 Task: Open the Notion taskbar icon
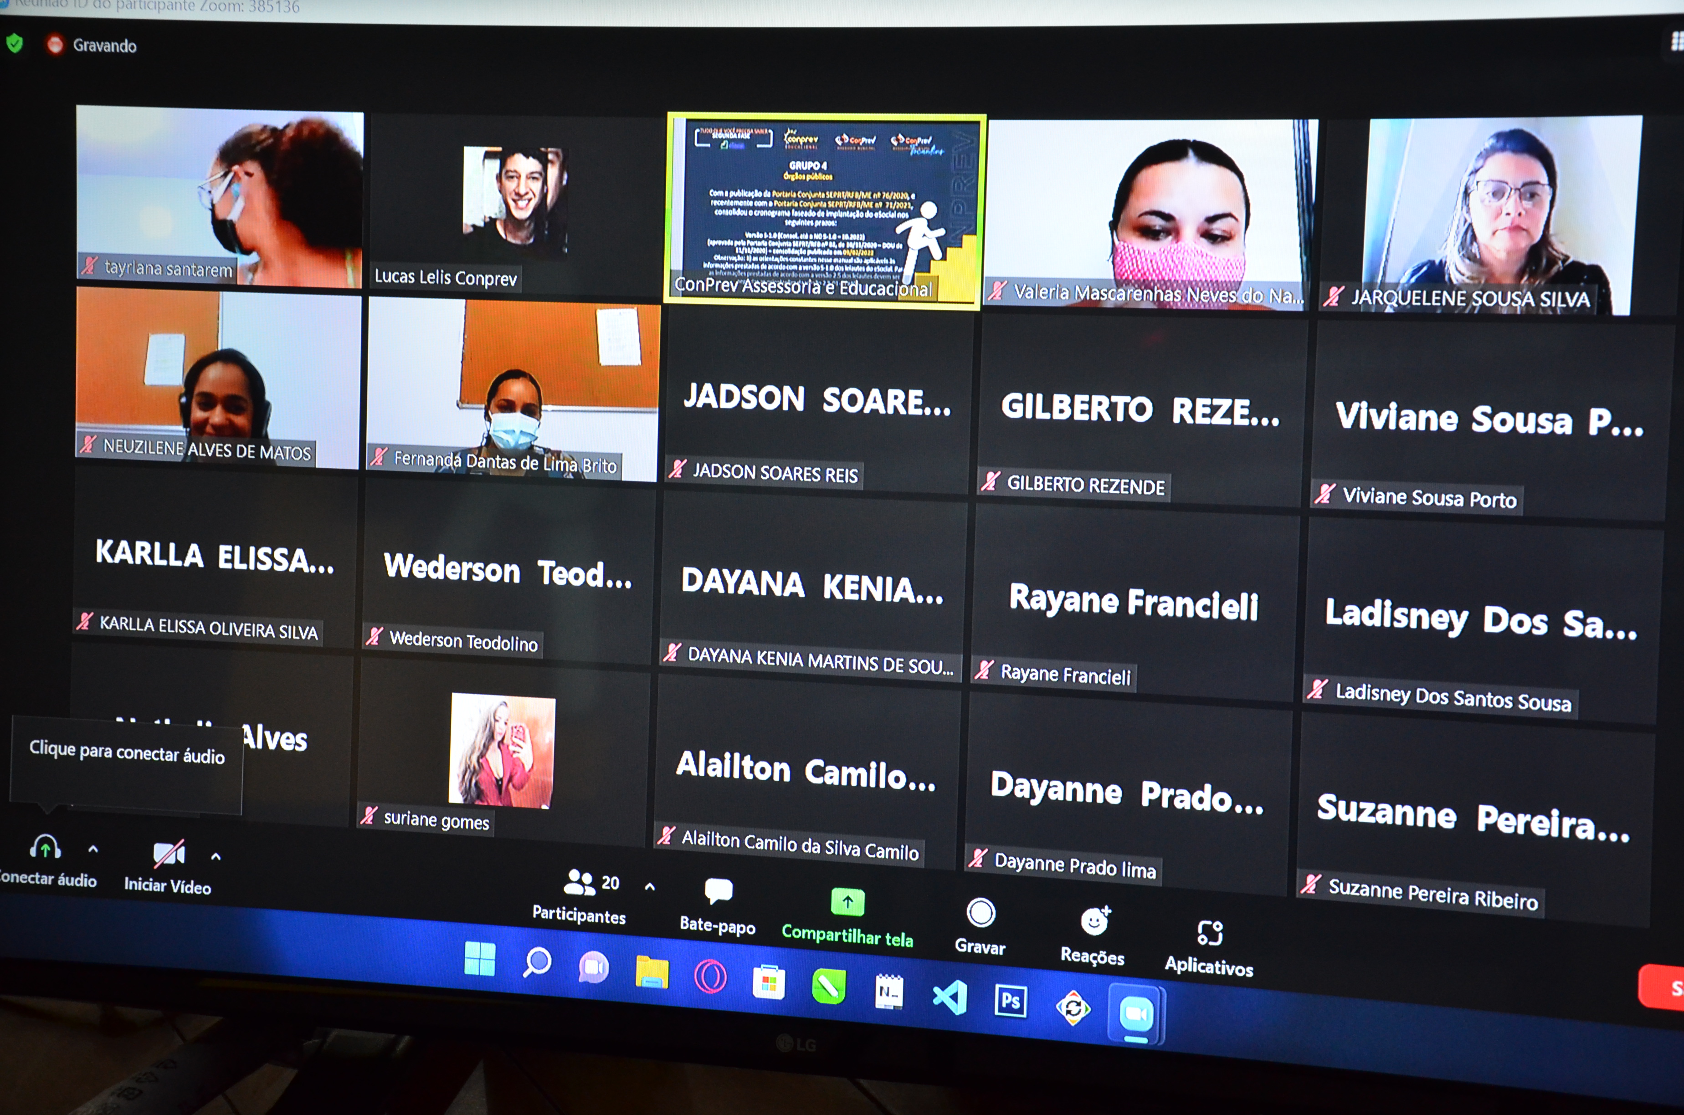click(889, 992)
